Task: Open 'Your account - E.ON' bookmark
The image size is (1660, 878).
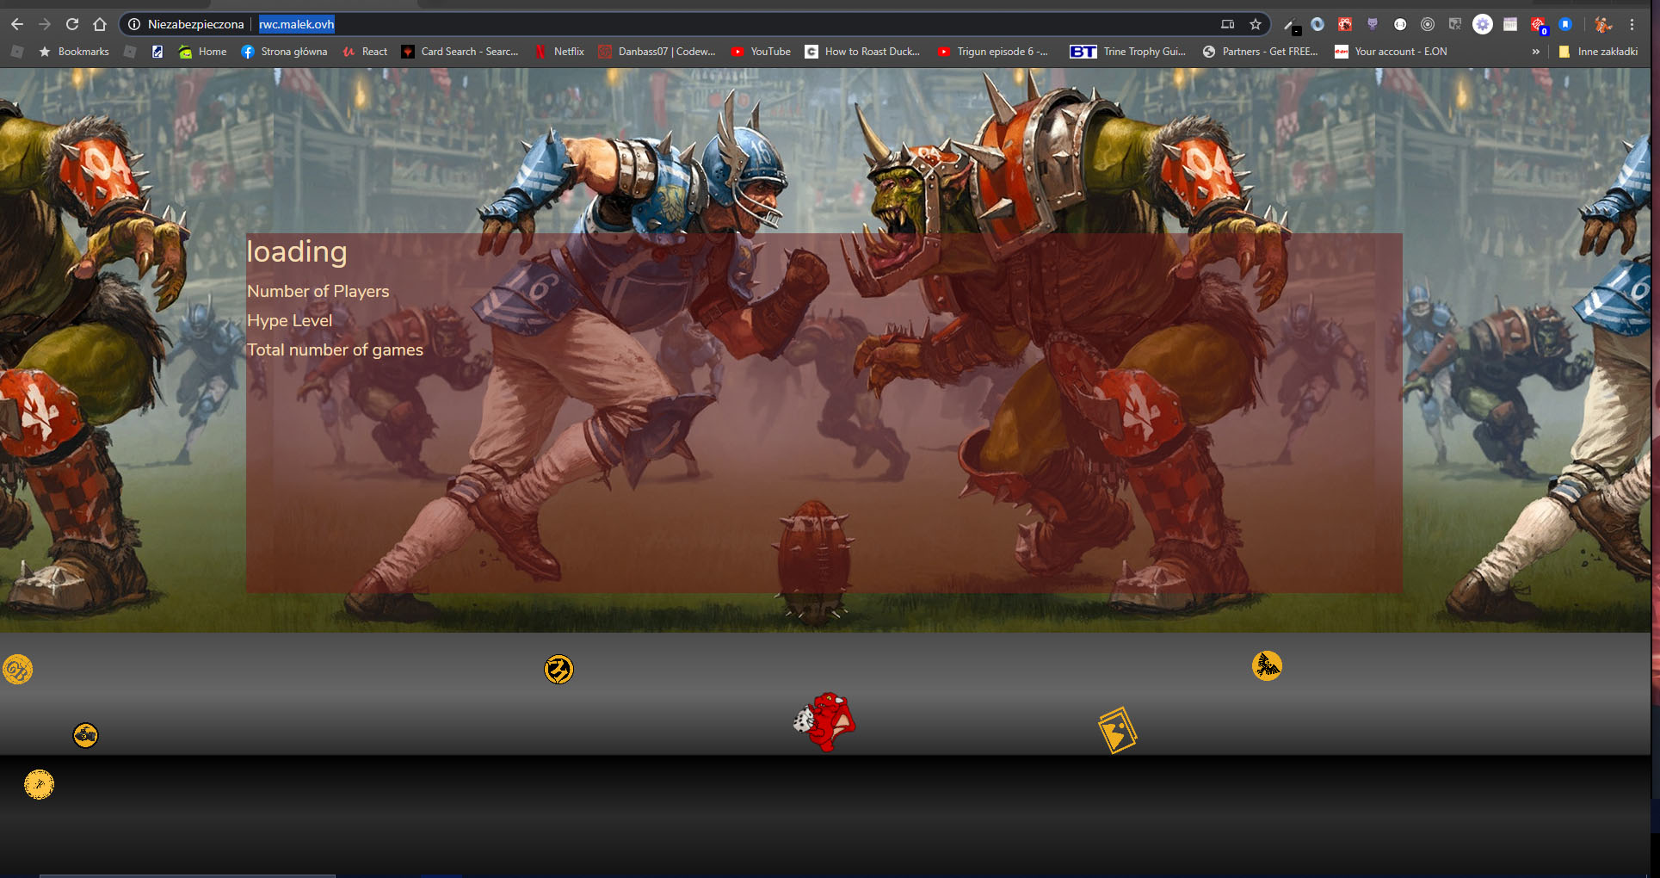Action: 1391,52
